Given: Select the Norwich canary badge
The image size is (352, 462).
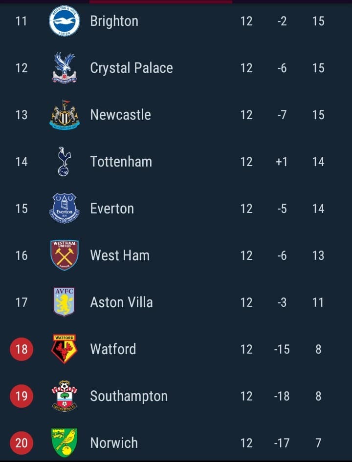Looking at the screenshot, I should pos(65,442).
